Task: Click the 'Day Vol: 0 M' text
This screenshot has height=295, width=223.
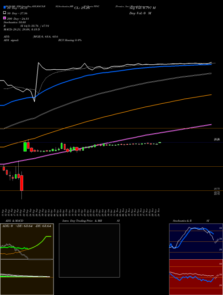Action: tap(140, 13)
